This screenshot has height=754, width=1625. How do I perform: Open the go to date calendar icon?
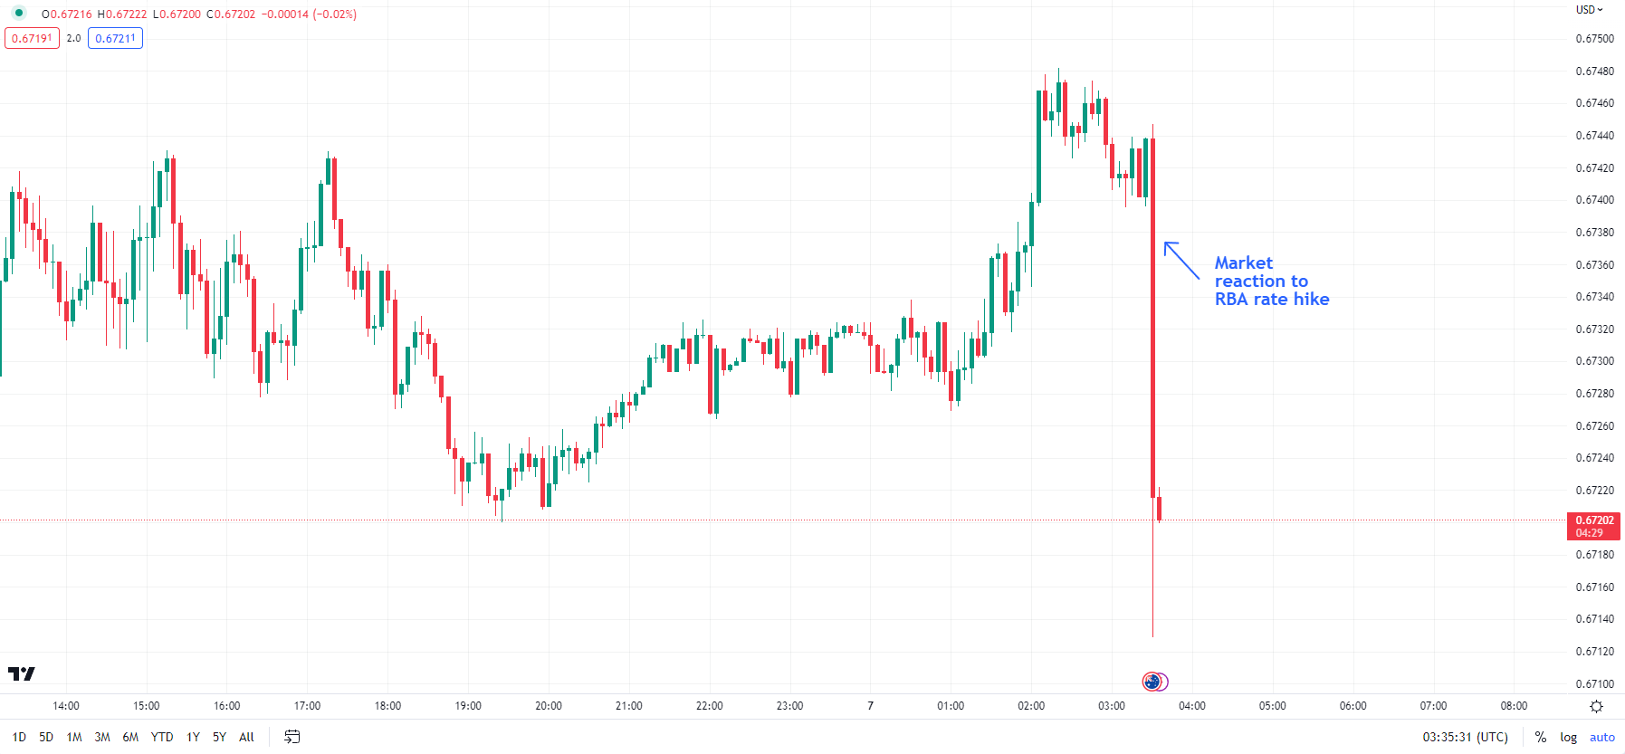point(292,737)
